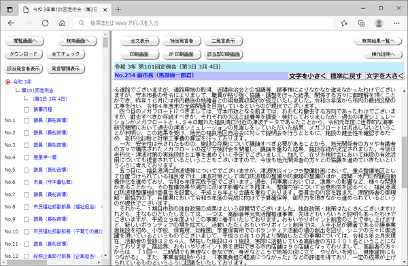Click the browser back arrow

[x=11, y=23]
